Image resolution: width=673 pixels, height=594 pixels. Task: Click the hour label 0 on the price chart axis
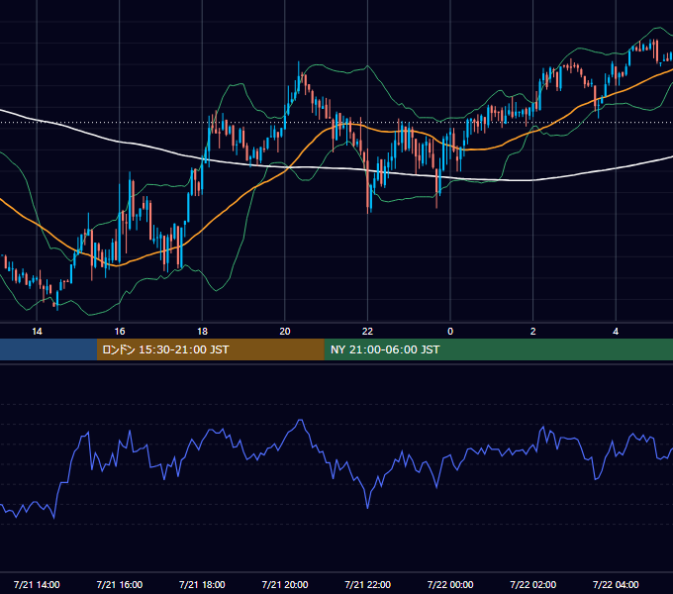(x=450, y=332)
